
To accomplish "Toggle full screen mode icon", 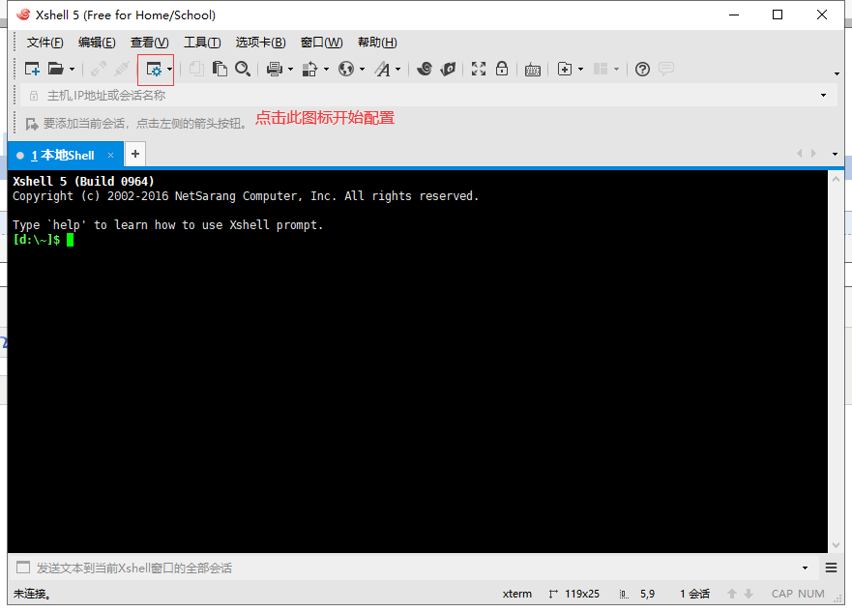I will point(478,69).
